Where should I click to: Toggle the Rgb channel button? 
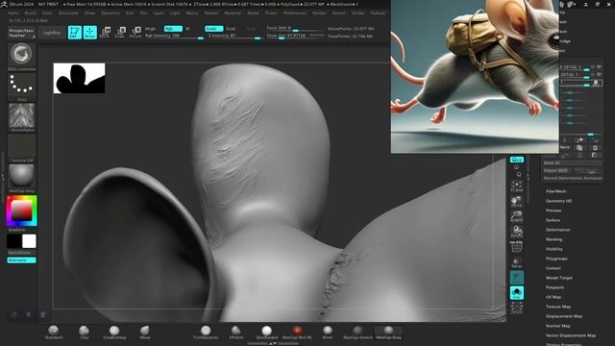pyautogui.click(x=173, y=29)
